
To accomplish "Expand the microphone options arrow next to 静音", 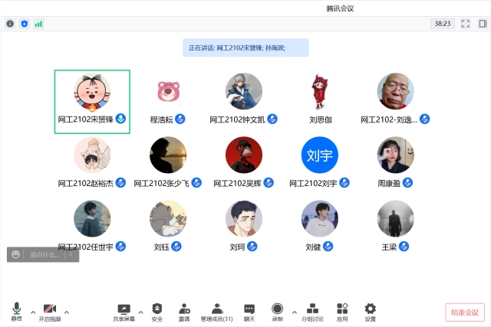I will 33,312.
